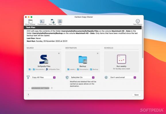Click the email @ icon
The image size is (166, 114).
[106, 77]
